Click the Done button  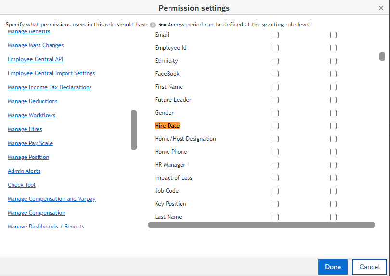[333, 267]
